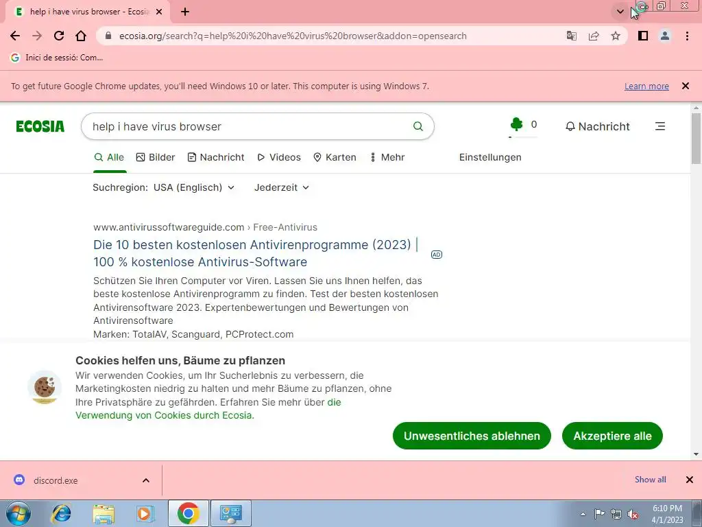Click the page vertical scrollbar thumb

tap(696, 138)
